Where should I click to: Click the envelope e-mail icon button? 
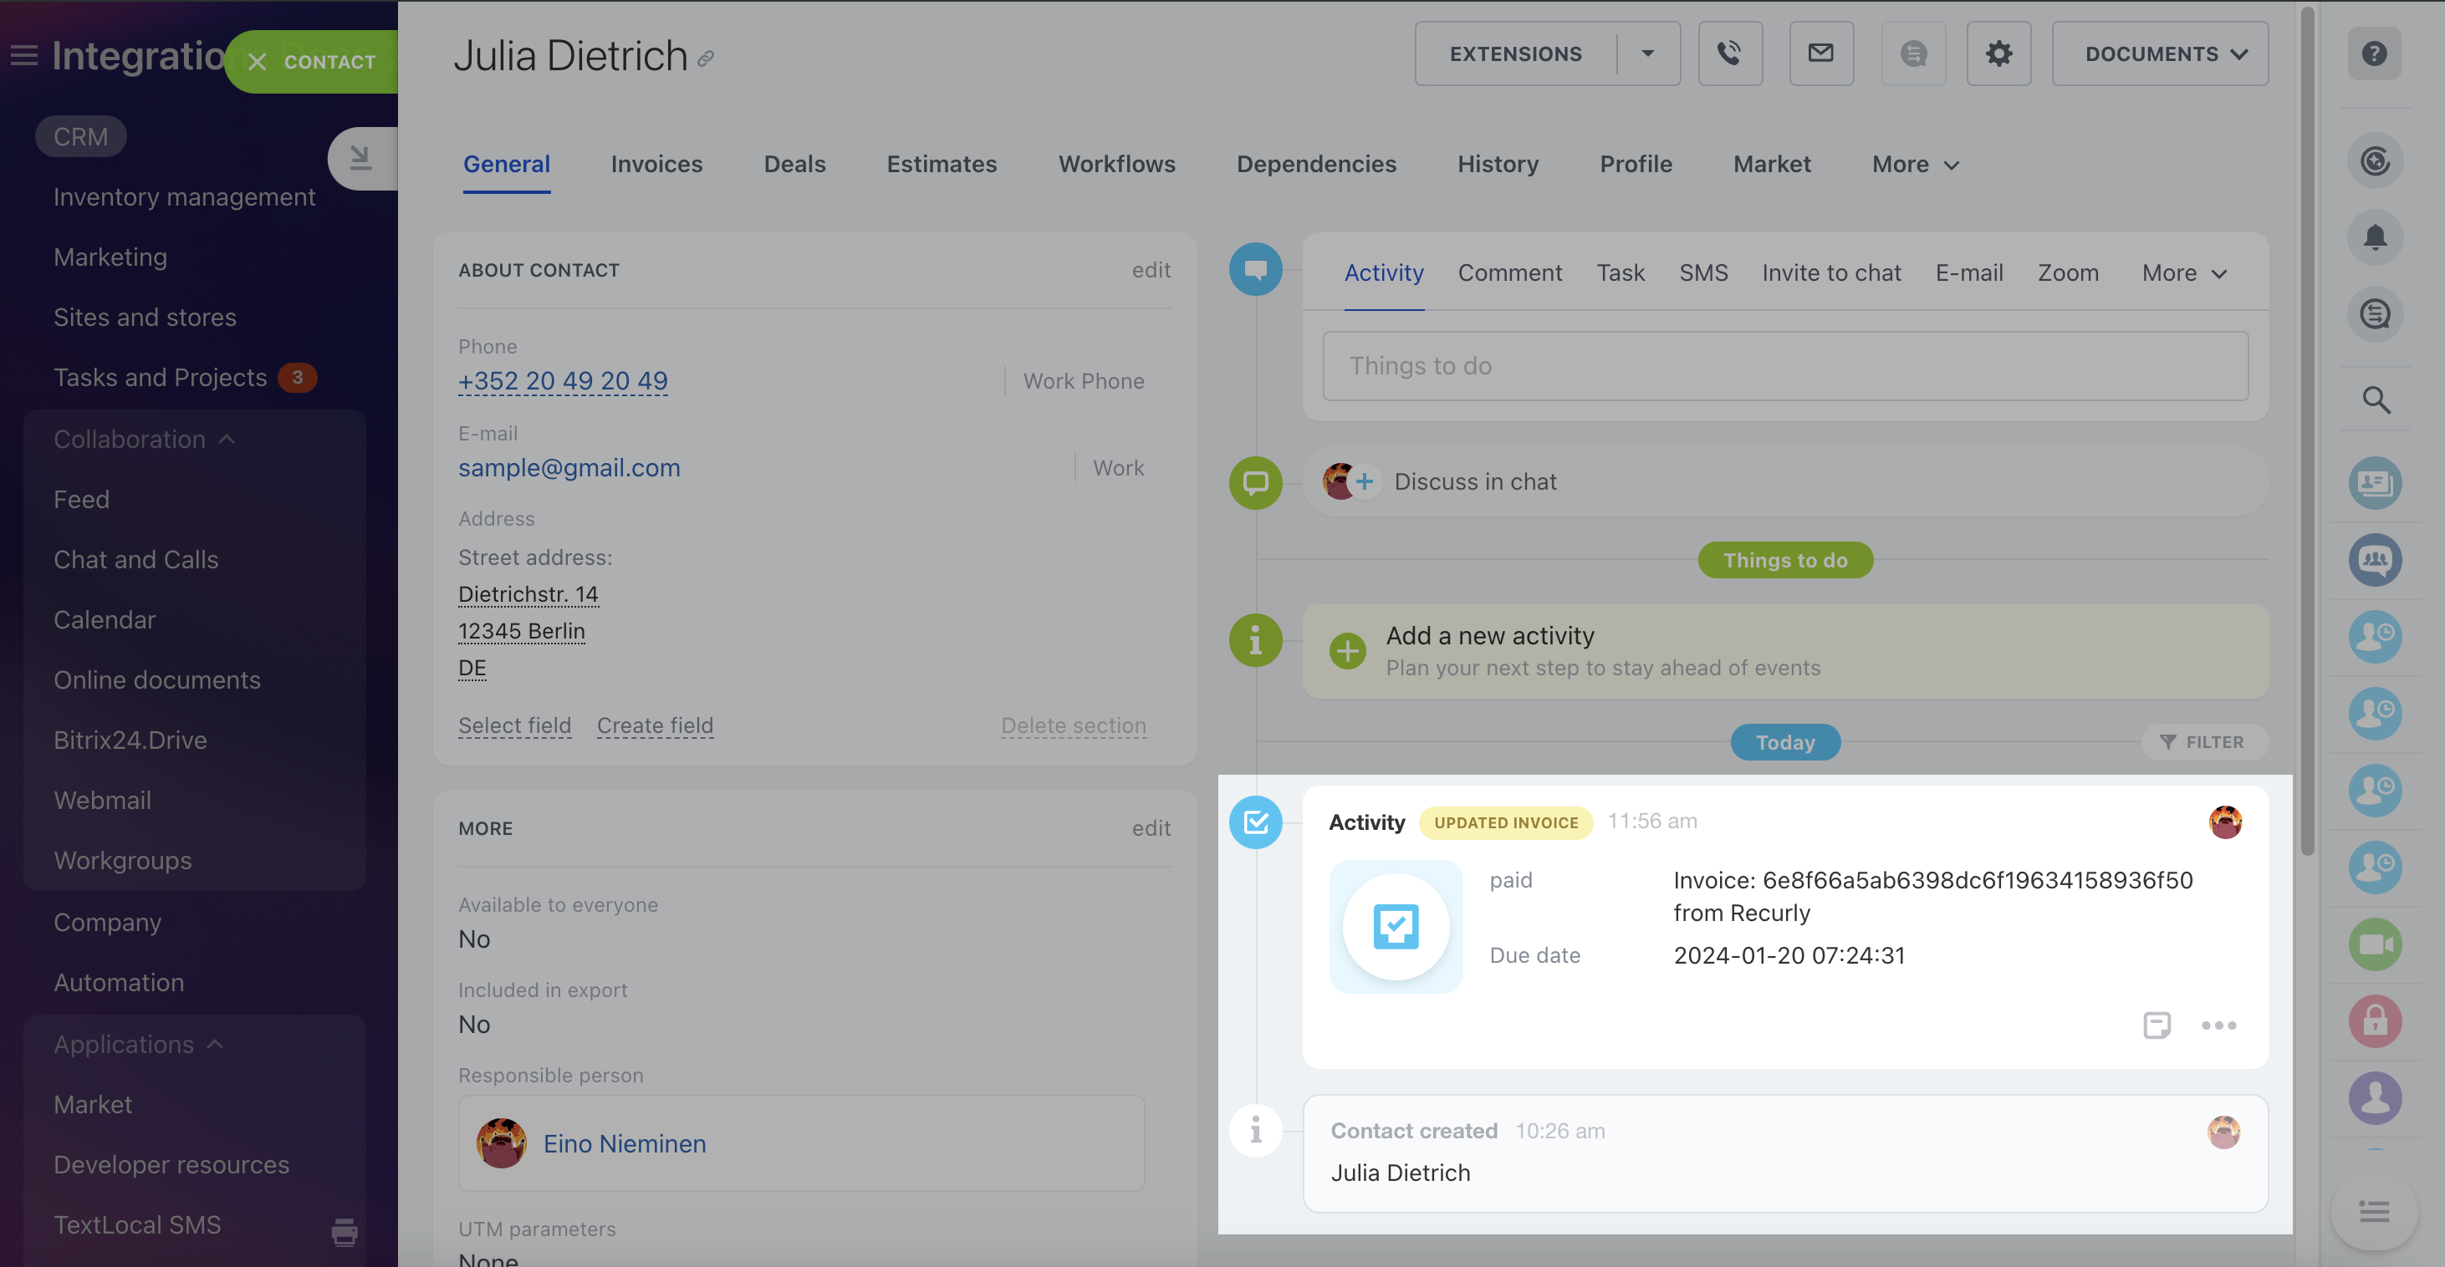click(x=1820, y=54)
